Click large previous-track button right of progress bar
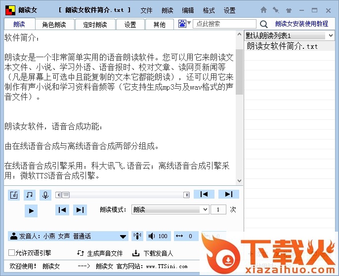339x276 pixels. click(x=204, y=194)
